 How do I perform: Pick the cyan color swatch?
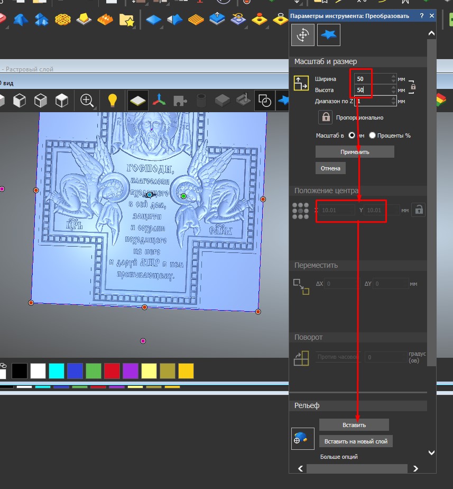[x=57, y=371]
